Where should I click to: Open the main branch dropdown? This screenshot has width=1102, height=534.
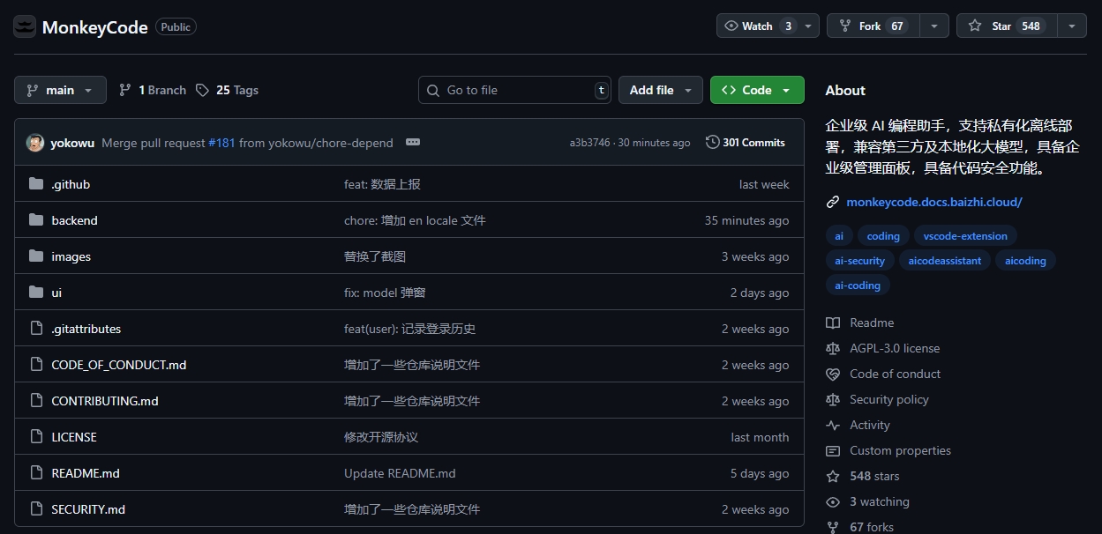pos(60,90)
